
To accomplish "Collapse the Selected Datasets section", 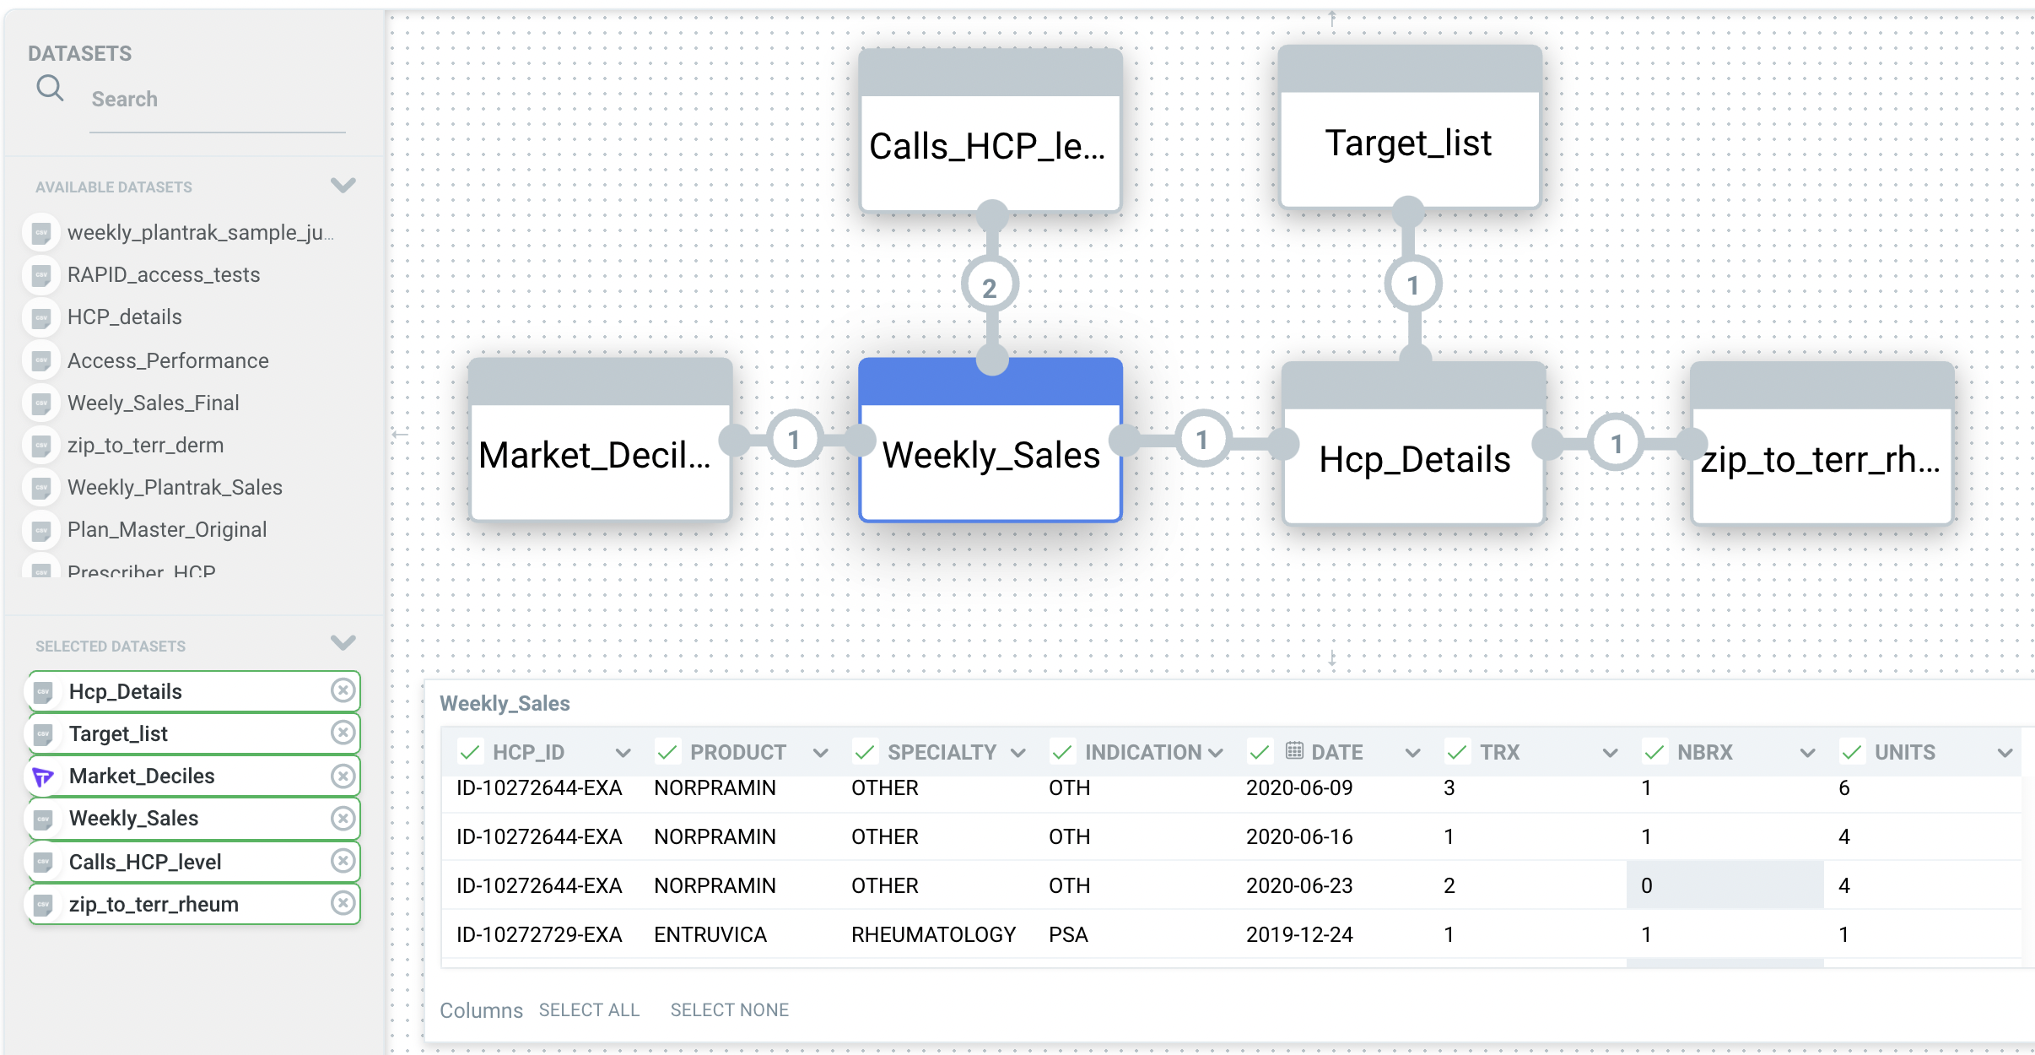I will click(x=343, y=643).
